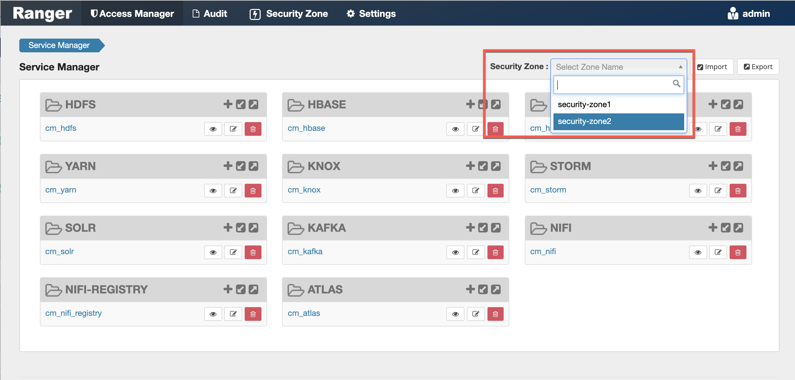
Task: Click the Export button
Action: click(x=758, y=67)
